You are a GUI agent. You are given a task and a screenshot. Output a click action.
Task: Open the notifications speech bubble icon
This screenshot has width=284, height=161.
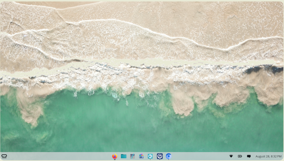(249, 156)
